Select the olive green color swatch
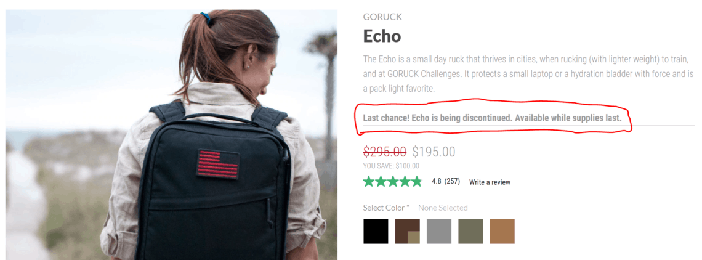The height and width of the screenshot is (260, 702). pyautogui.click(x=470, y=231)
